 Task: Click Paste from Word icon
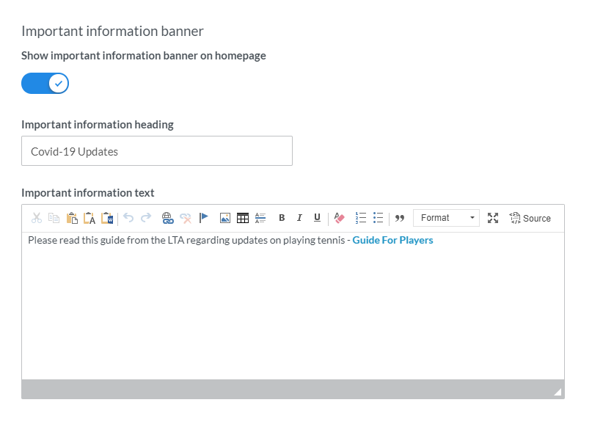point(107,218)
